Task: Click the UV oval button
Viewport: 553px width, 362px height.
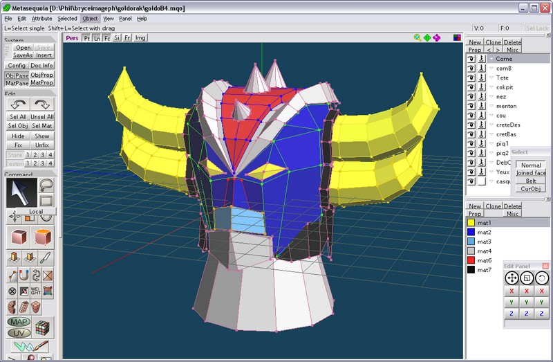Action: point(19,333)
